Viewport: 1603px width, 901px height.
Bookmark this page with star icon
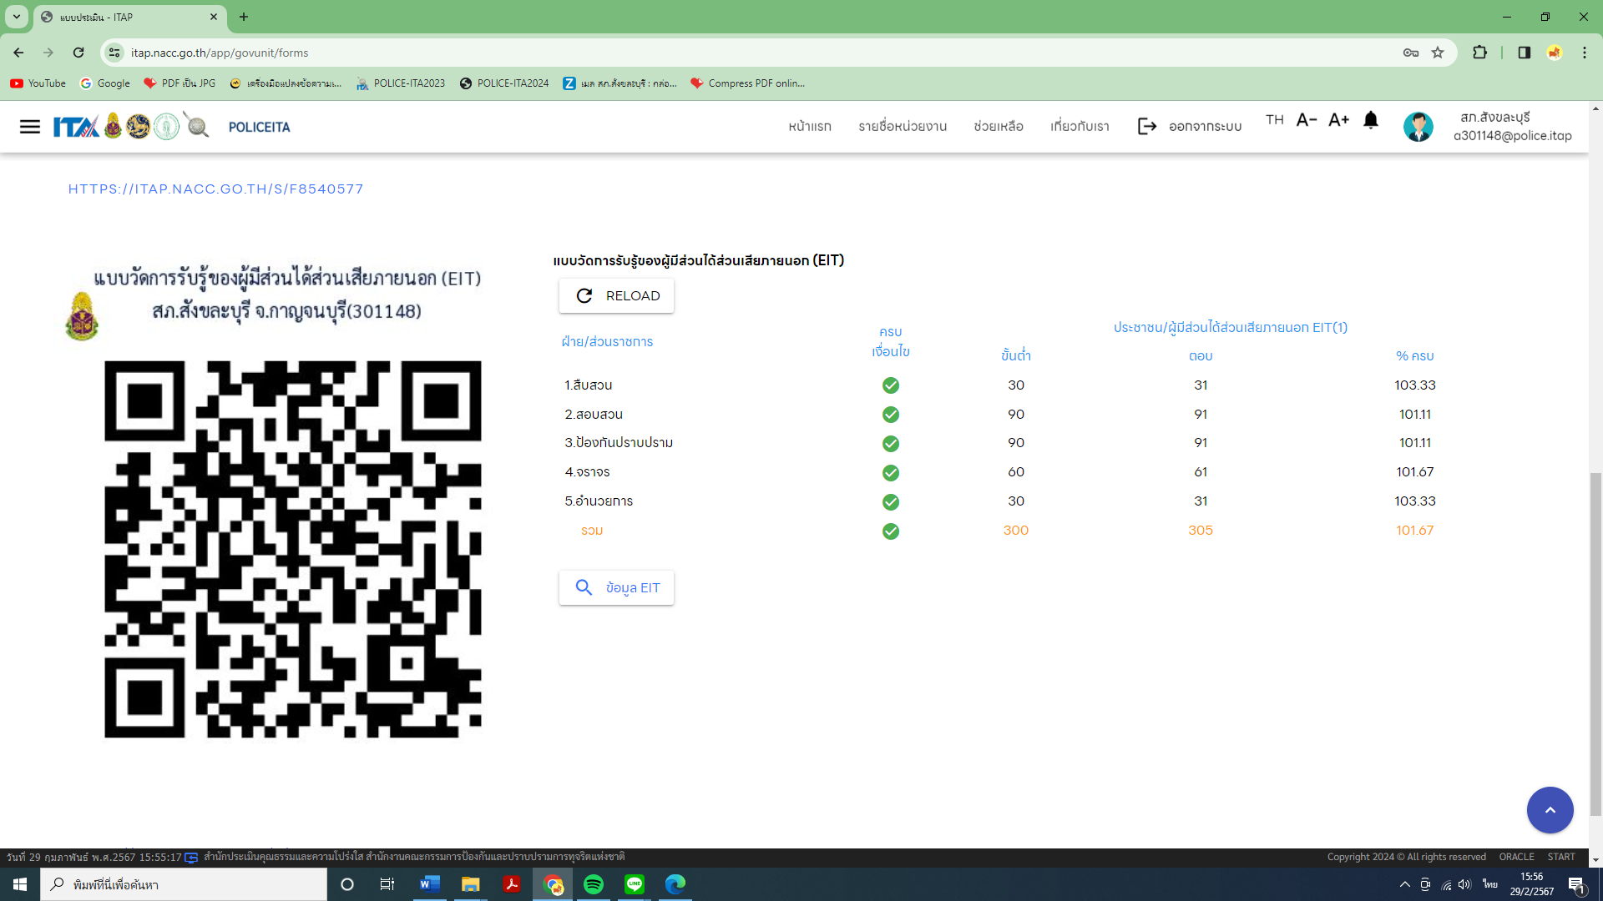1438,53
